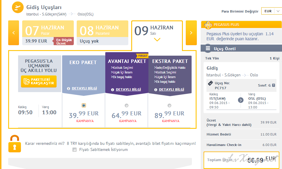The height and width of the screenshot is (169, 282).
Task: Click the 89.99 EUR Ekstra price
Action: (x=169, y=115)
